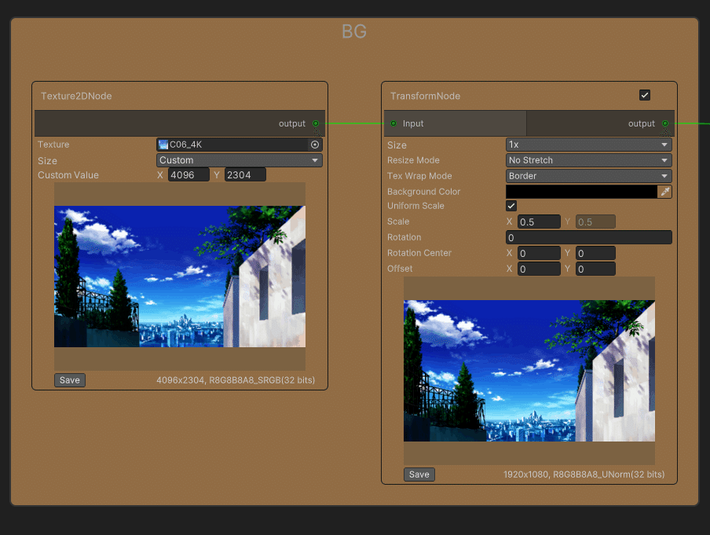Disable the Uniform Scale checkbox
710x535 pixels.
[x=511, y=206]
